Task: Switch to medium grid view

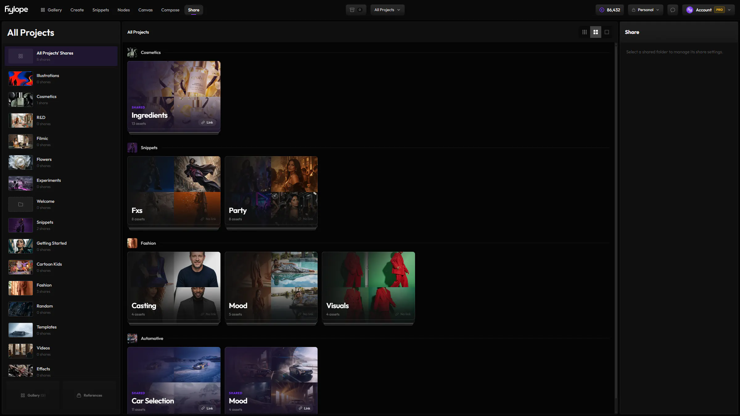Action: (595, 32)
